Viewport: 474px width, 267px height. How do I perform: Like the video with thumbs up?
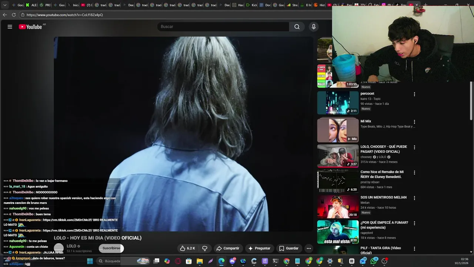187,248
